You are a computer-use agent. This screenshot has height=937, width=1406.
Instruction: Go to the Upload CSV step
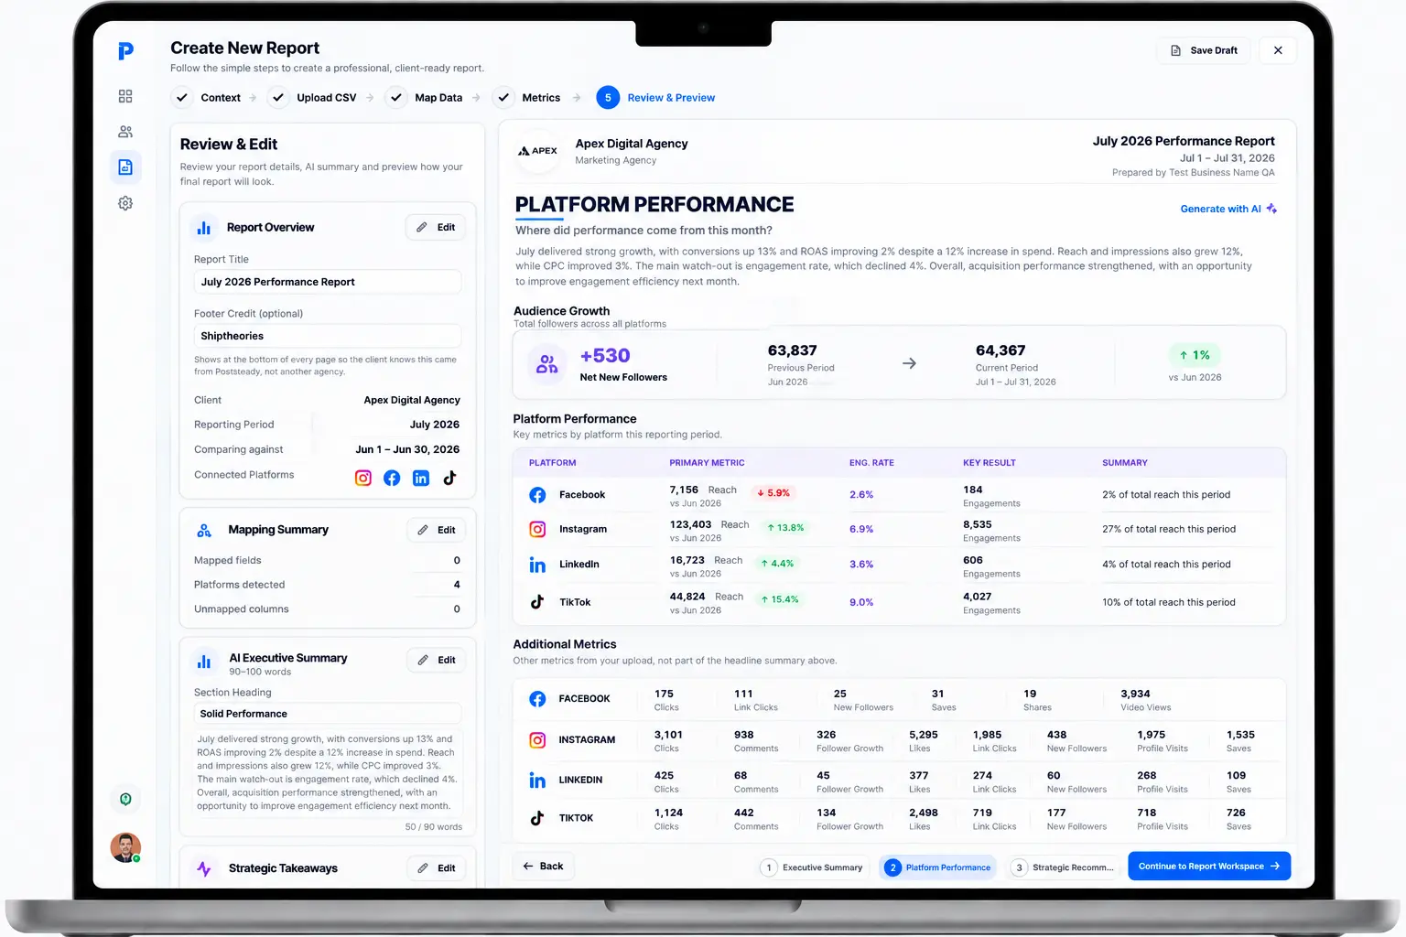pyautogui.click(x=313, y=98)
